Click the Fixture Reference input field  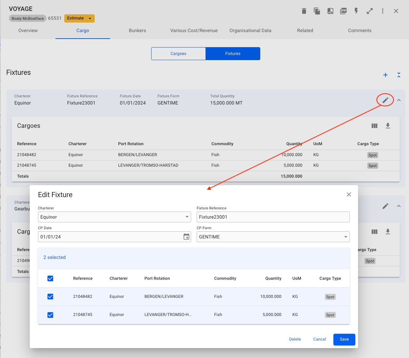pos(273,217)
